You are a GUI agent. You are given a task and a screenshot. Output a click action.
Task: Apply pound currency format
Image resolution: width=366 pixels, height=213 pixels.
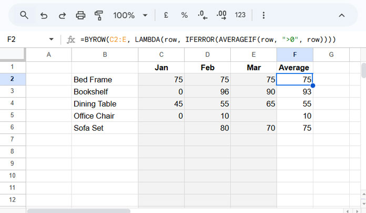[166, 15]
